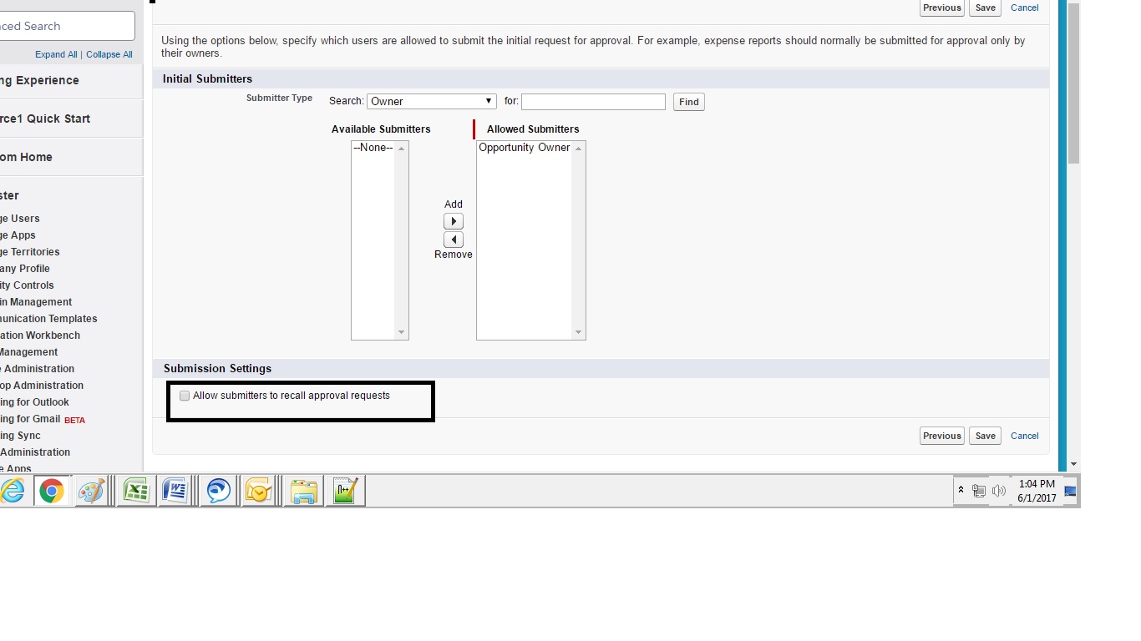
Task: Open the 'Quick Start' sidebar section
Action: pyautogui.click(x=45, y=119)
